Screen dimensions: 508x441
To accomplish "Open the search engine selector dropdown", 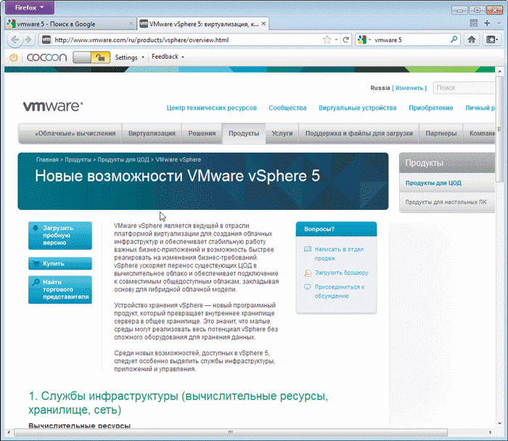I will click(364, 40).
